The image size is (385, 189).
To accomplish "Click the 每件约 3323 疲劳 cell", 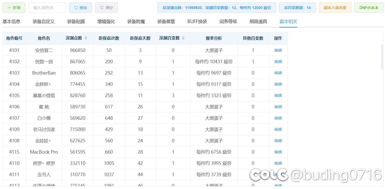I will pos(214,95).
